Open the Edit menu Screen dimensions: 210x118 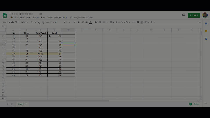(16, 17)
